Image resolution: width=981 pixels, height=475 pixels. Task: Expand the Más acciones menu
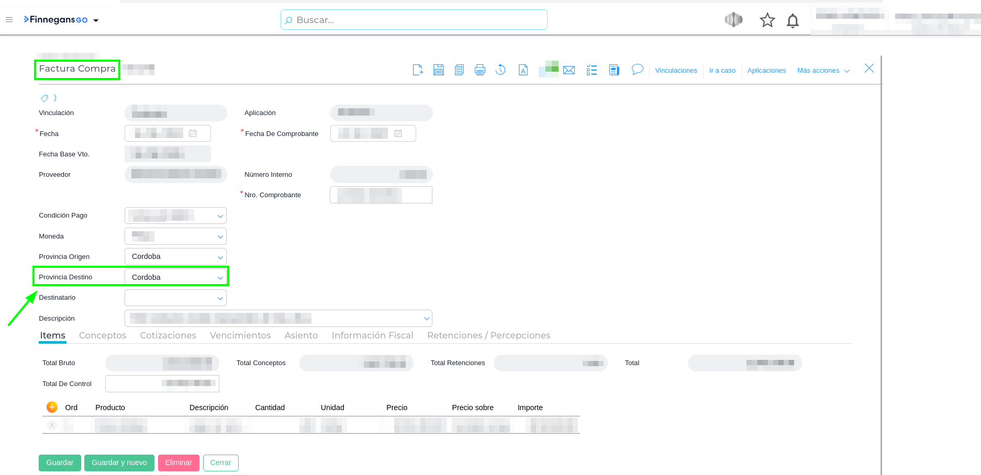(x=823, y=71)
